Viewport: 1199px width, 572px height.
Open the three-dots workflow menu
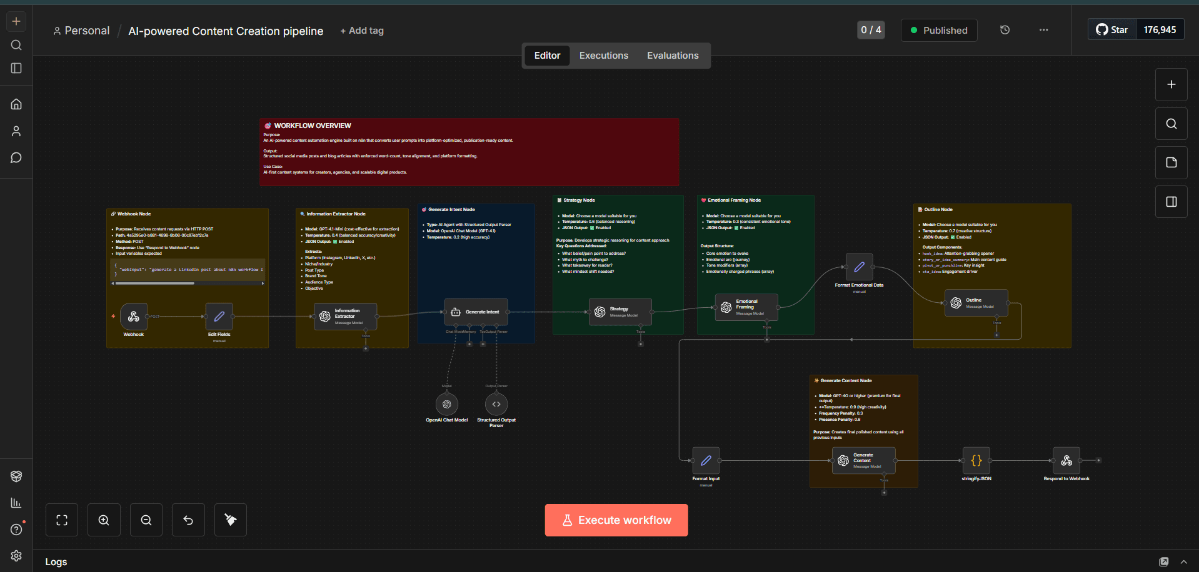tap(1044, 30)
